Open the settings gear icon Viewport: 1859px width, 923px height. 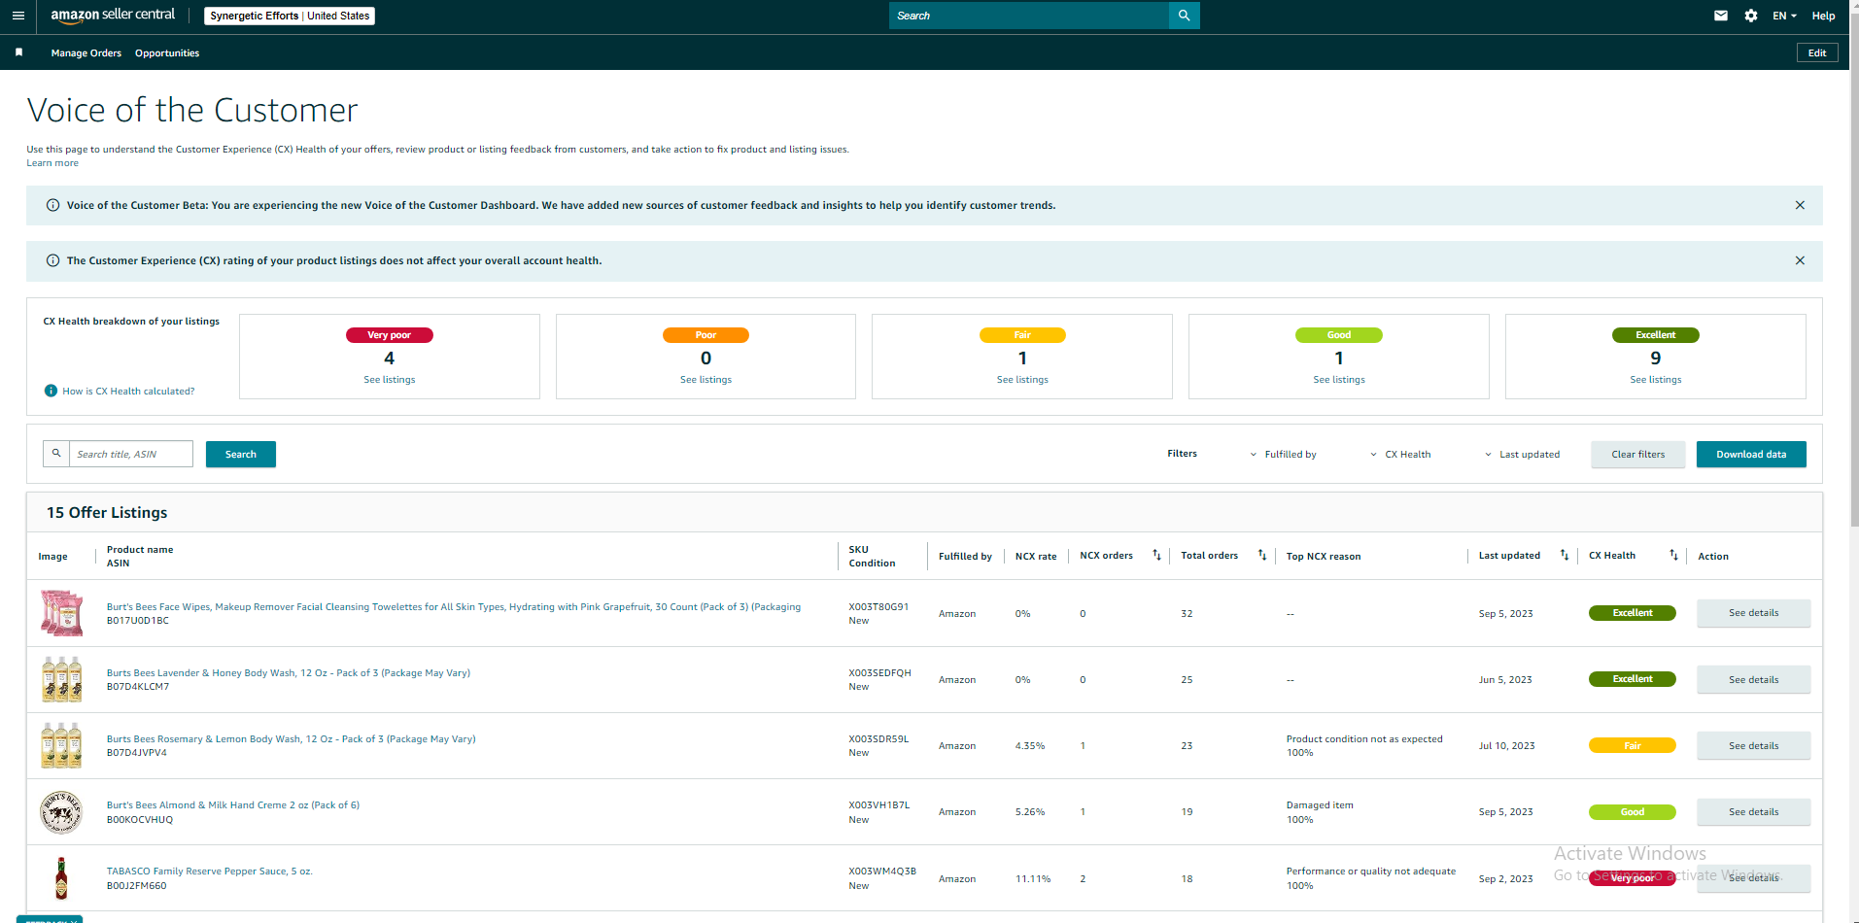coord(1751,16)
